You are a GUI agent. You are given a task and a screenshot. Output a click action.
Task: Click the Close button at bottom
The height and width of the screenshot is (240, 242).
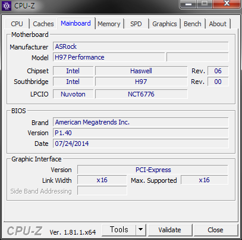pyautogui.click(x=215, y=230)
